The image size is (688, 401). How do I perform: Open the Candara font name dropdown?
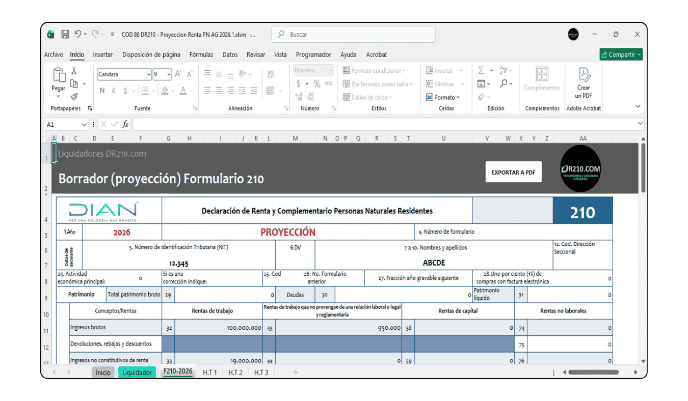tap(149, 74)
